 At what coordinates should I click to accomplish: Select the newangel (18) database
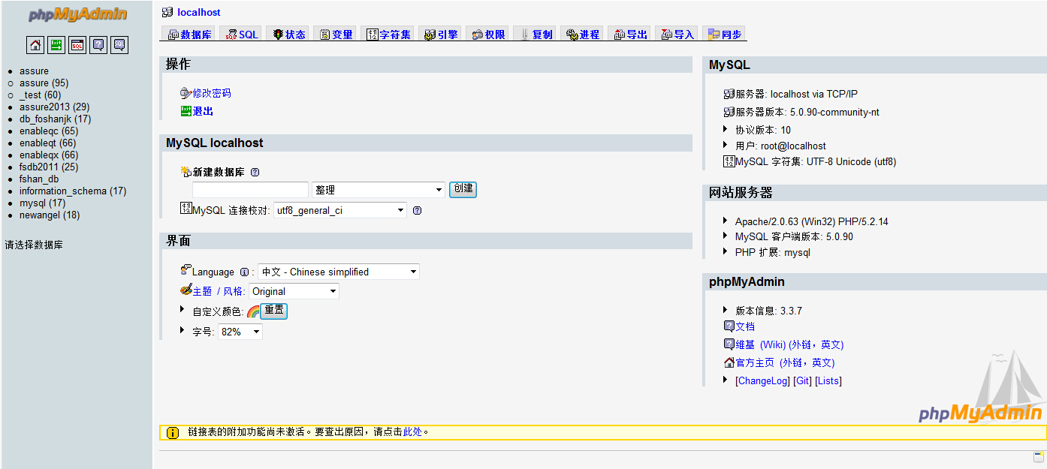(x=50, y=215)
